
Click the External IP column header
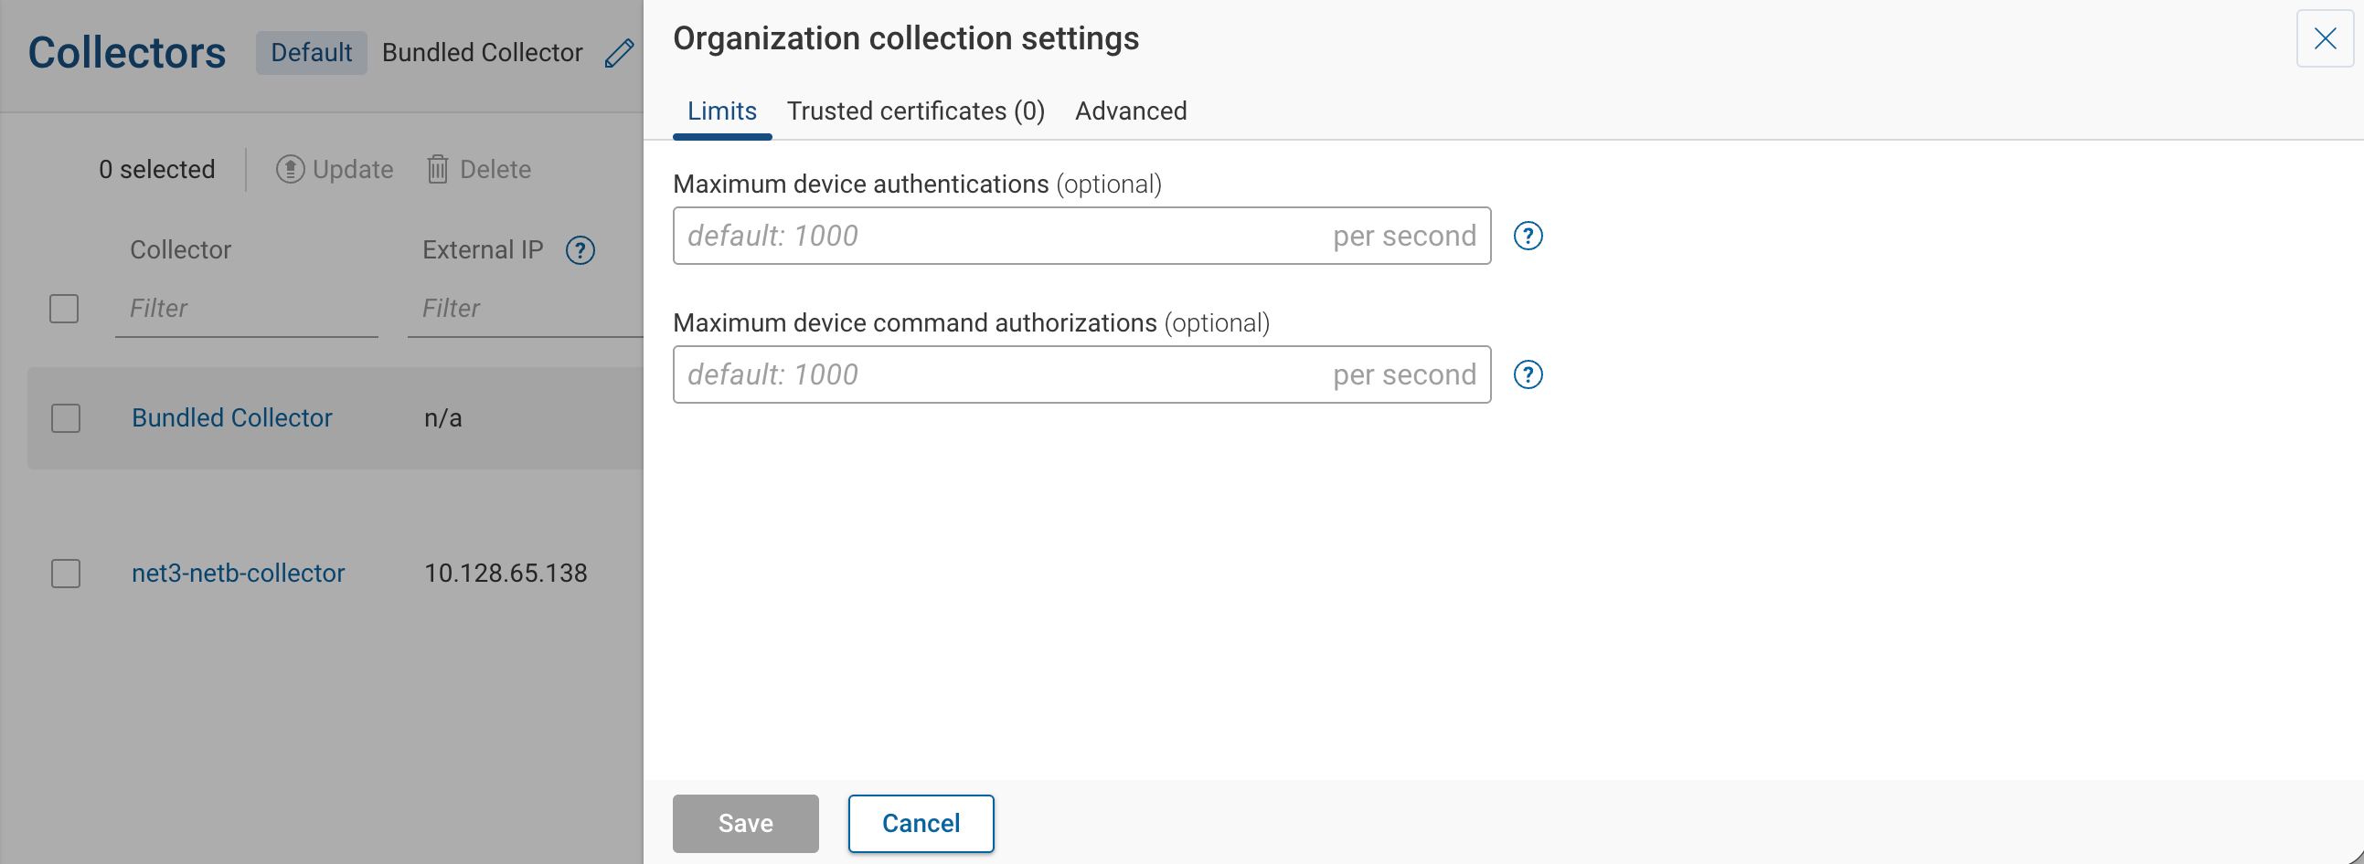coord(483,249)
